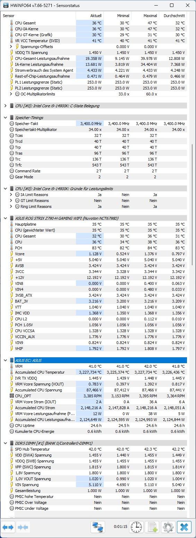Screen dimensions: 196x538
Task: Select the IA-Kerne Leistungsaufnahme label
Action: point(39,64)
